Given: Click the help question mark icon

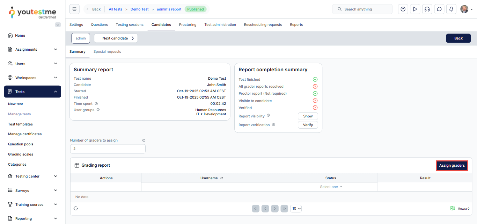Looking at the screenshot, I should pyautogui.click(x=403, y=9).
